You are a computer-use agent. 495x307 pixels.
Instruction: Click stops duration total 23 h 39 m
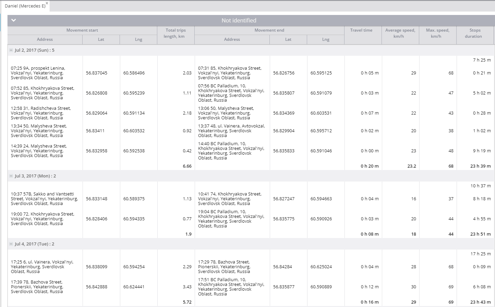pos(480,166)
